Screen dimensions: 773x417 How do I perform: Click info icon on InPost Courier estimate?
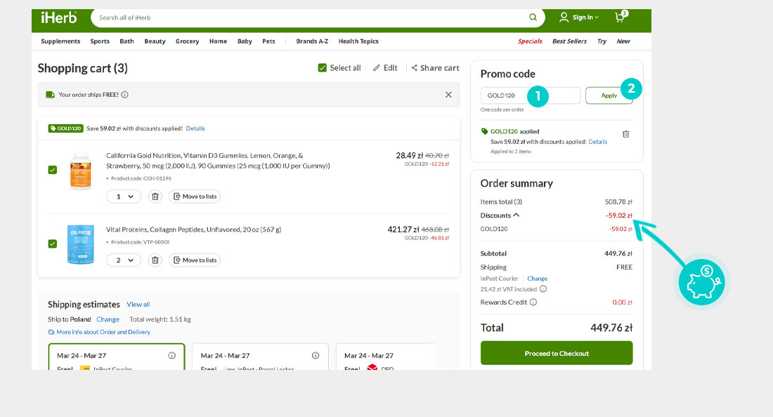click(x=171, y=355)
